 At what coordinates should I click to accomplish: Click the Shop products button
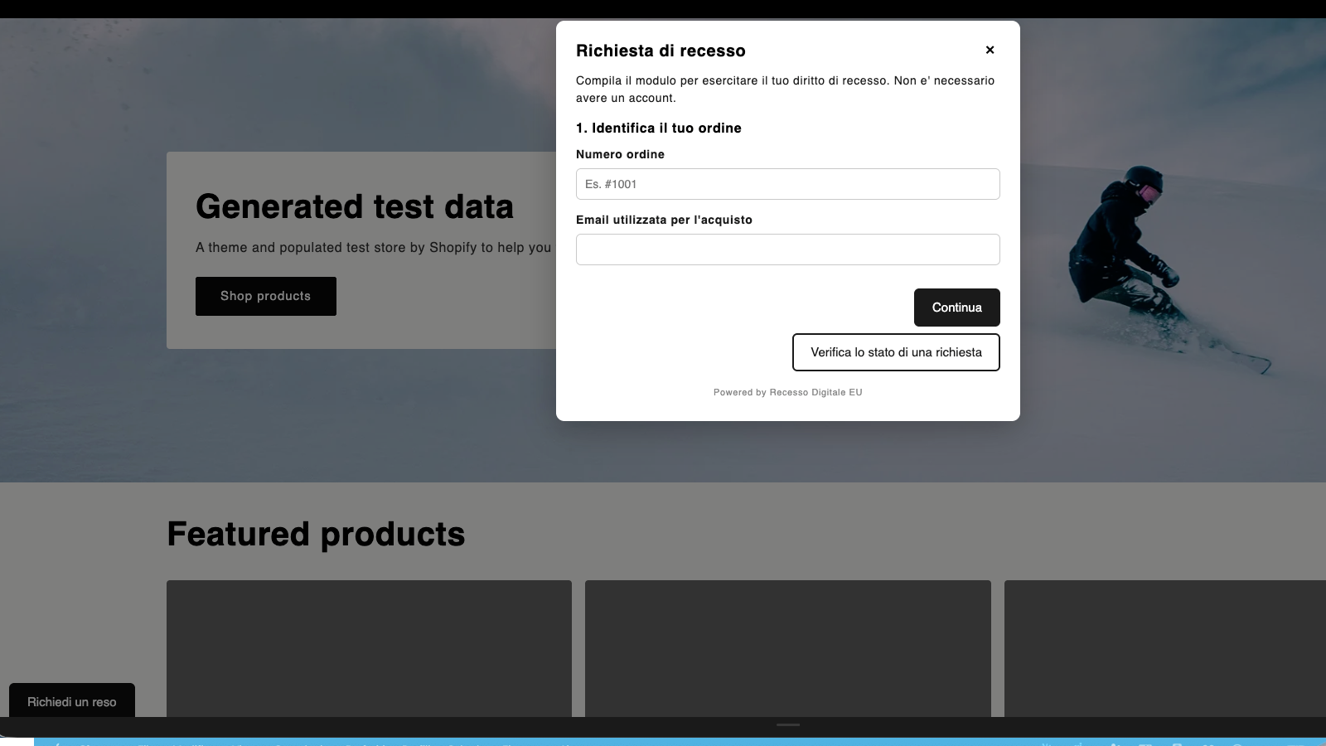(266, 296)
